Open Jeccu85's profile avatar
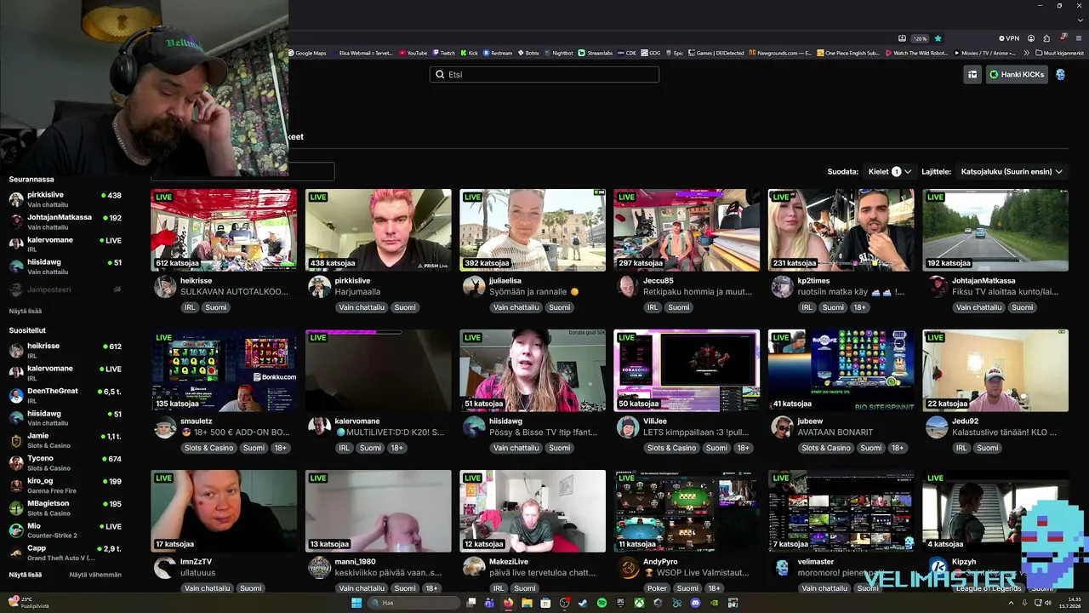The width and height of the screenshot is (1089, 613). click(628, 286)
